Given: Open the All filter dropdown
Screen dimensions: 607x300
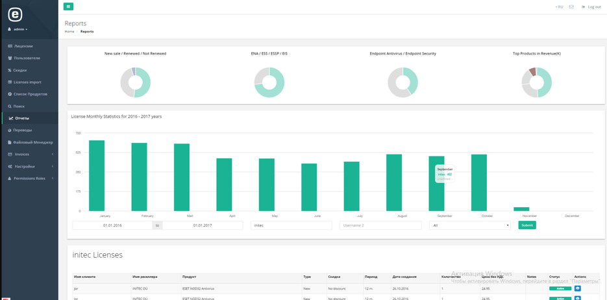Looking at the screenshot, I should (470, 225).
